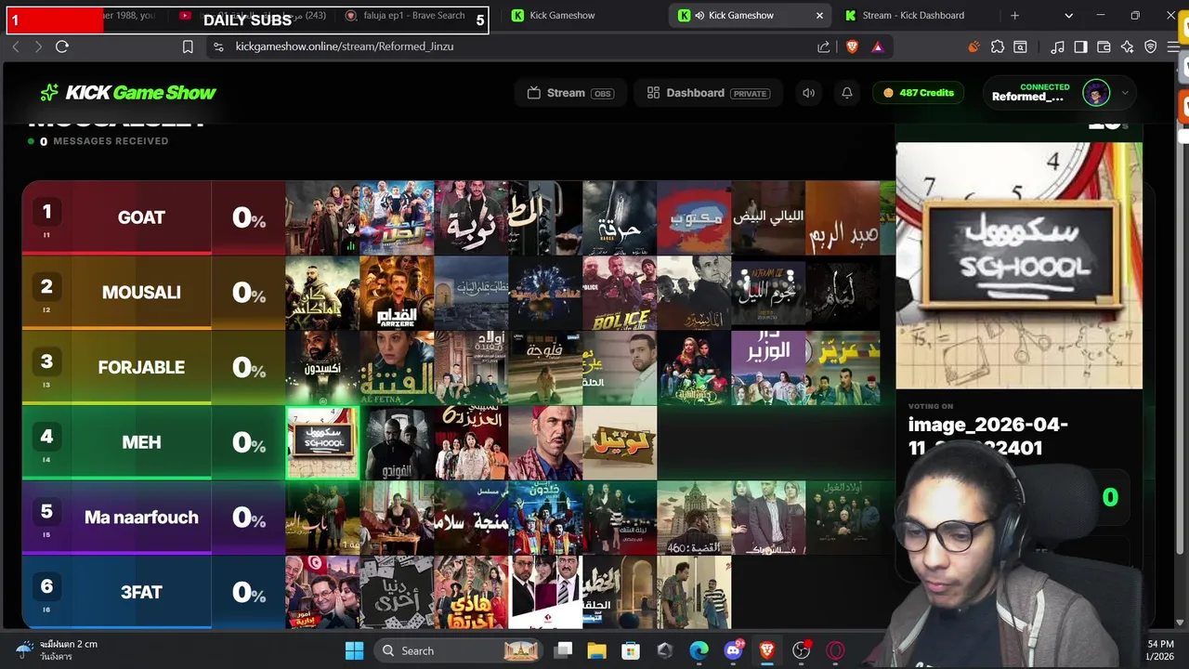Image resolution: width=1189 pixels, height=669 pixels.
Task: Share this page via share icon
Action: (823, 46)
